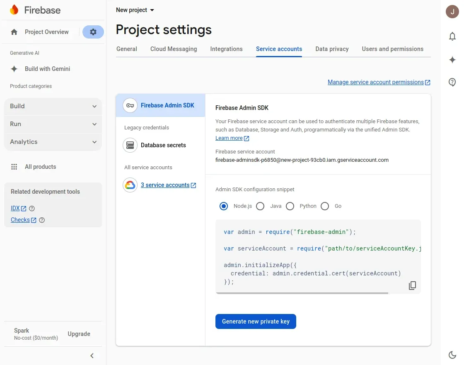Click the admin.initializeApp code line
This screenshot has width=464, height=365.
point(260,265)
